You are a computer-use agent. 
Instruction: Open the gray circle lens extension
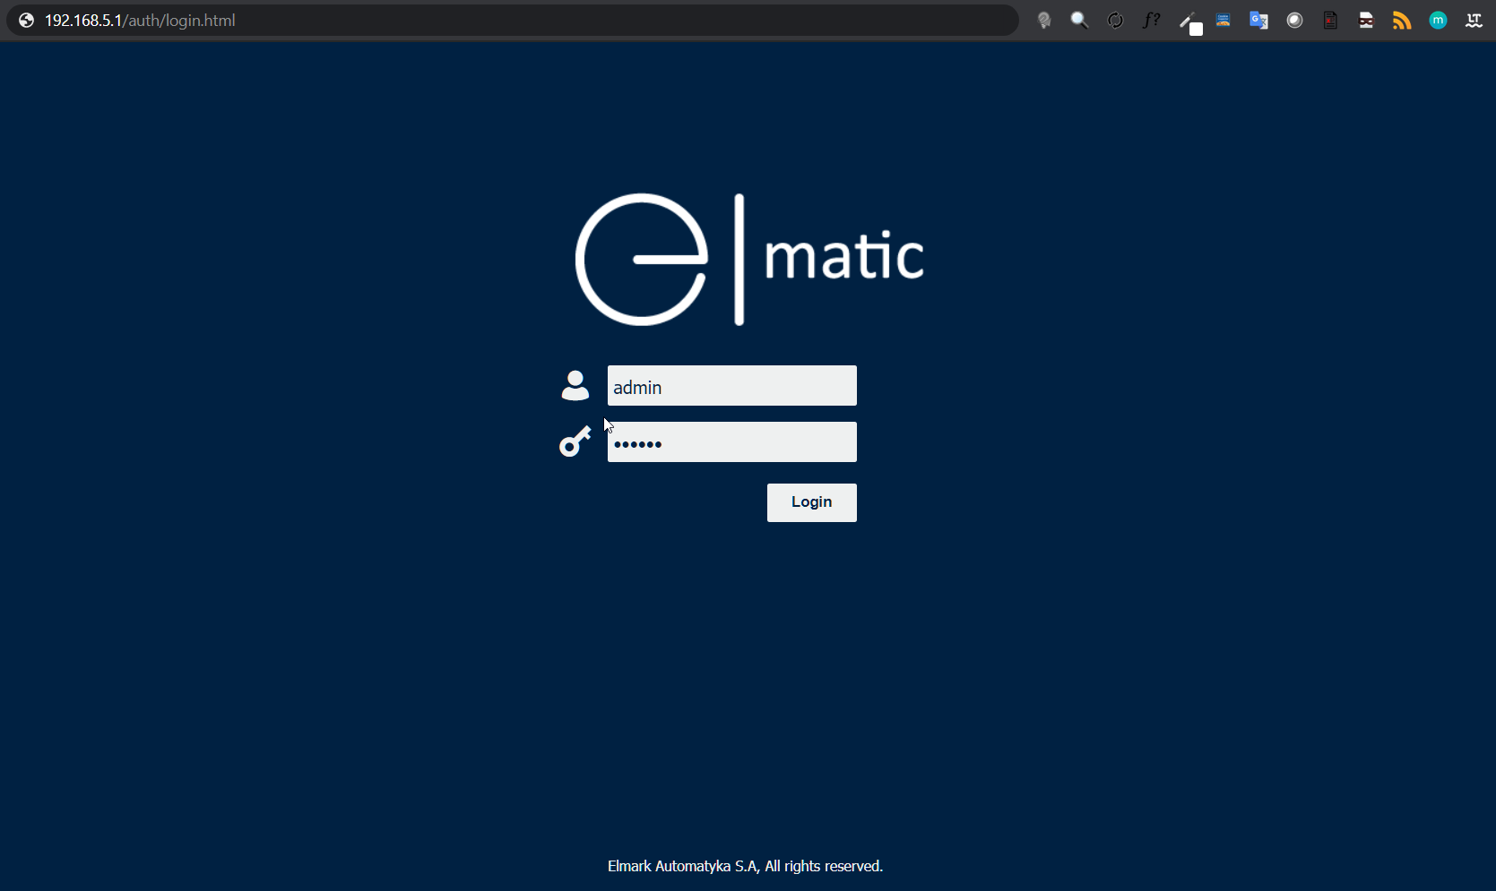1295,21
